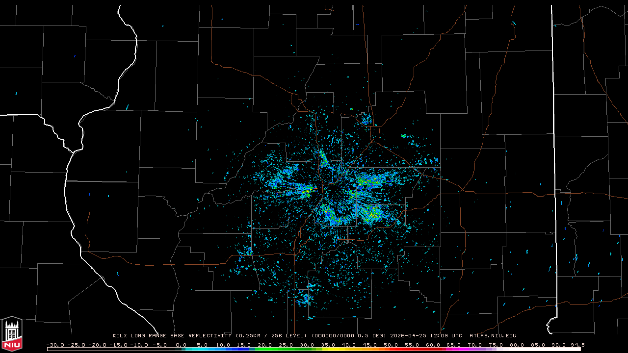Click the '30.0' dBZ scale label
Image resolution: width=628 pixels, height=353 pixels.
(x=308, y=345)
